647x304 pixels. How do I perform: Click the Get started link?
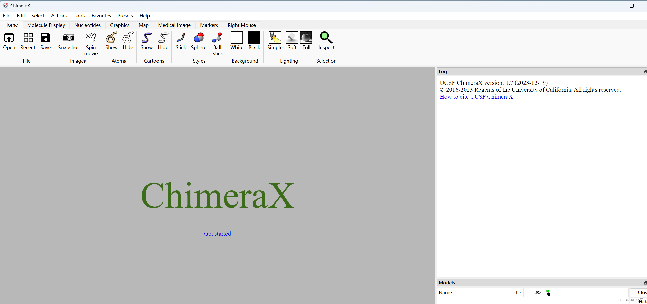(x=217, y=234)
